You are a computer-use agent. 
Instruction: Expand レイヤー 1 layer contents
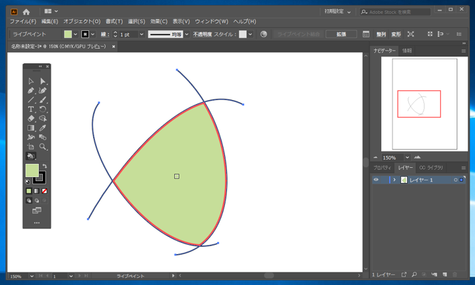[x=395, y=180]
